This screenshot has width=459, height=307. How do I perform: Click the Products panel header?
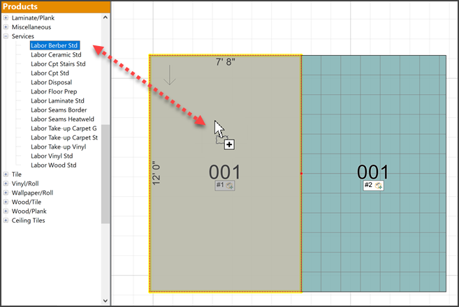pyautogui.click(x=56, y=6)
